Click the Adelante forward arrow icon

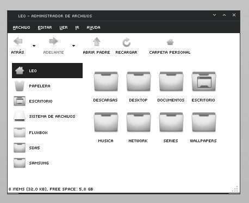[x=54, y=41]
